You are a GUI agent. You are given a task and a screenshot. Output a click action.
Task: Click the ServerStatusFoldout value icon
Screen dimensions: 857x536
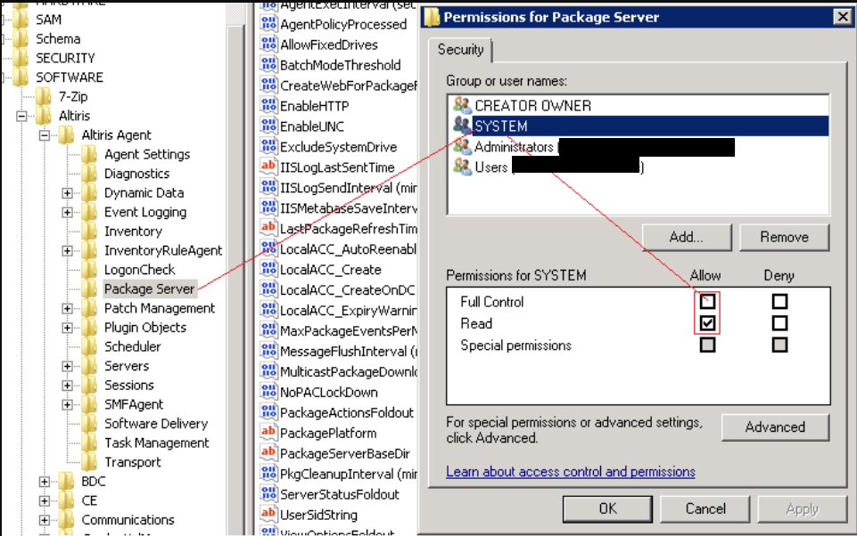268,493
